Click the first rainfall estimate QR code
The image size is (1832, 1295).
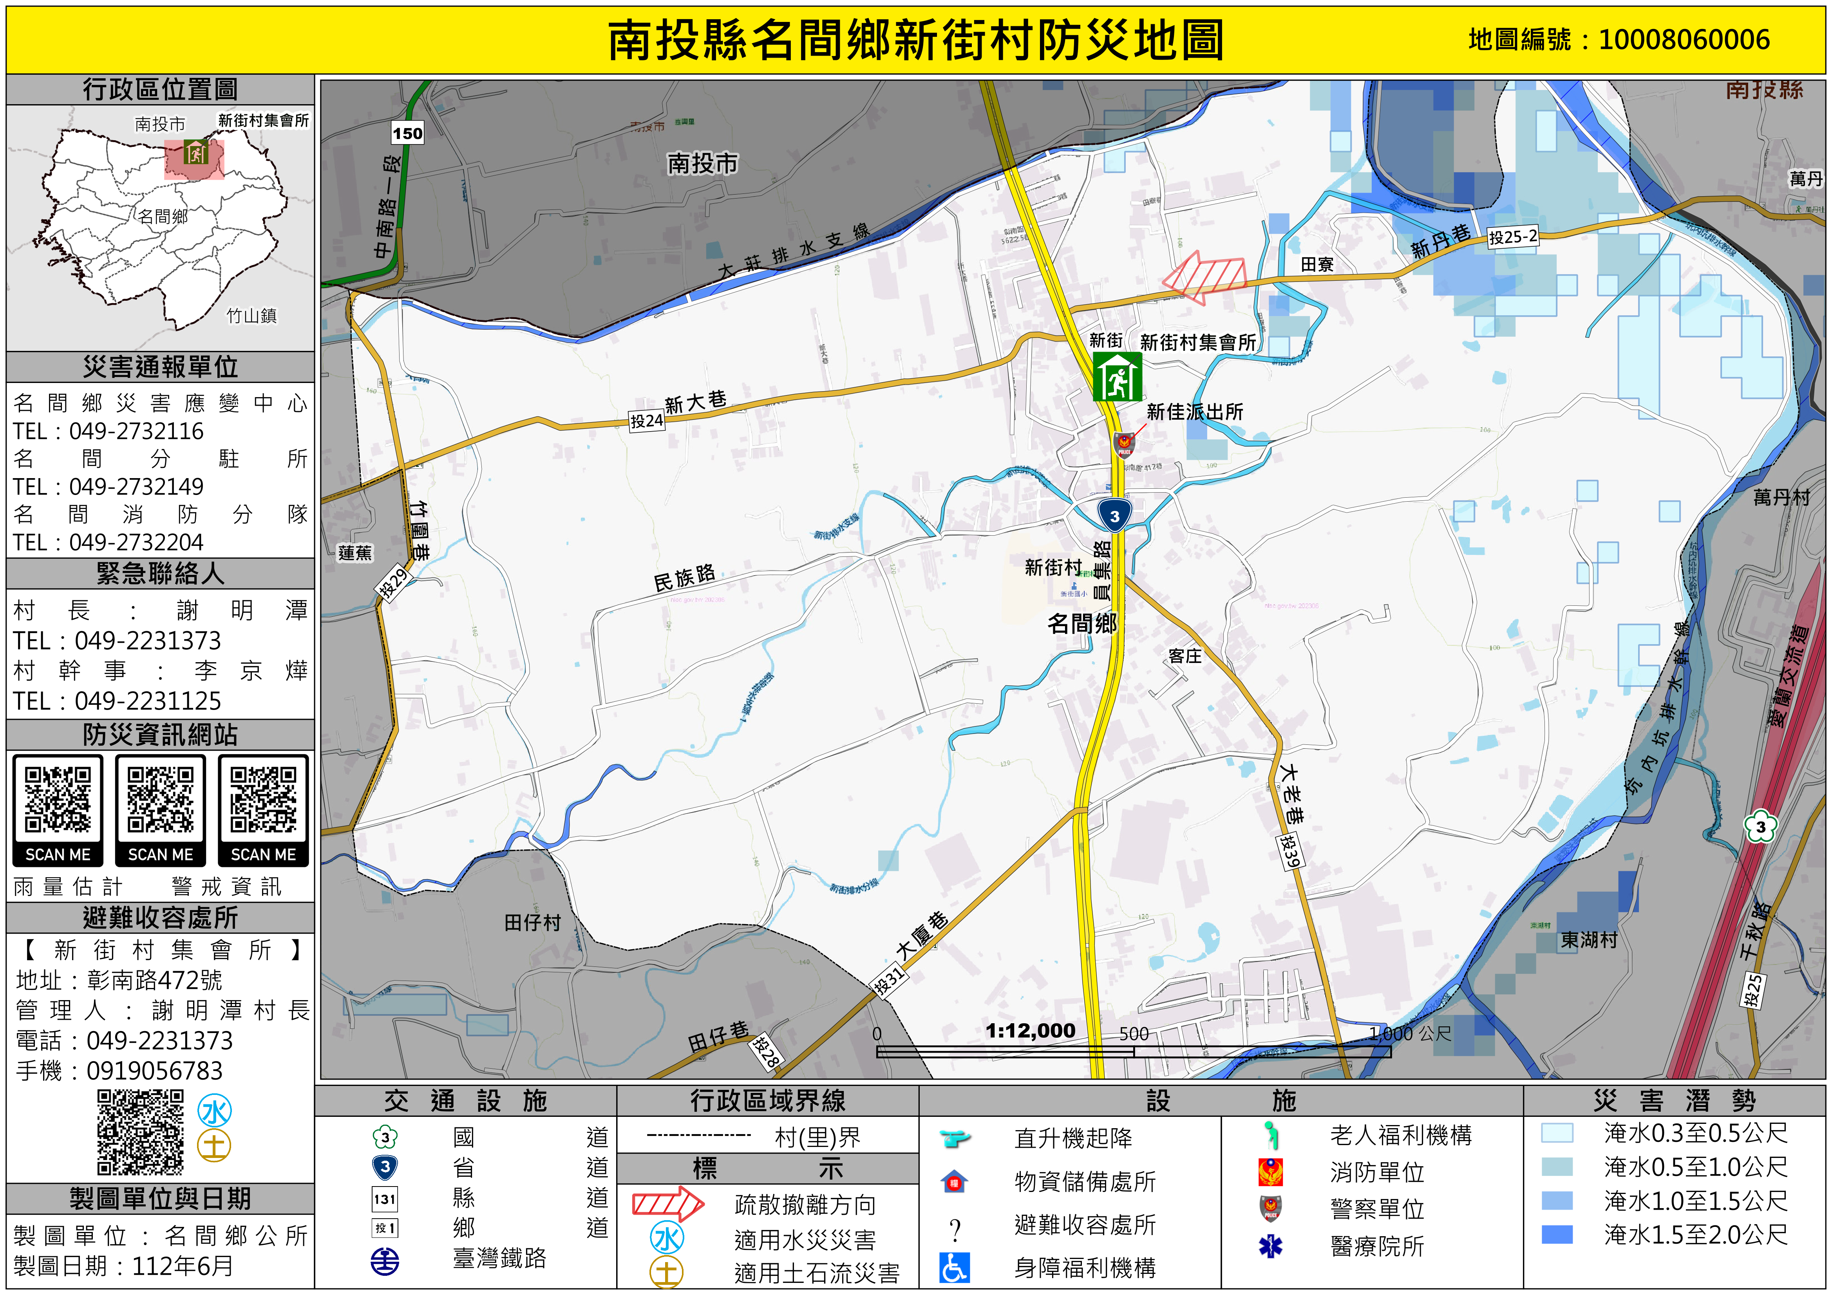(58, 800)
